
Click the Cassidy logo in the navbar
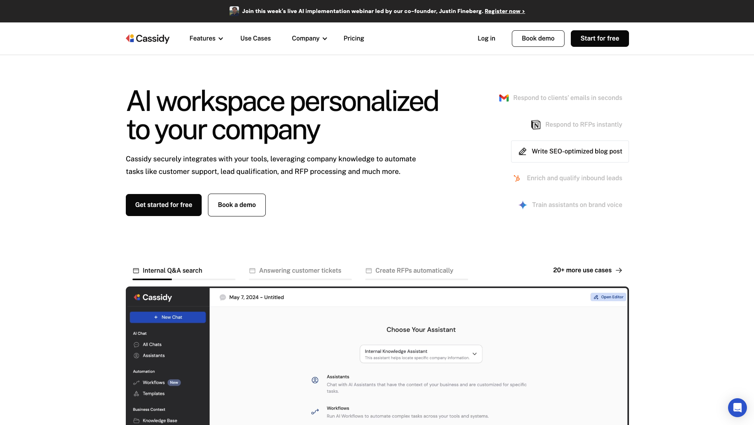[x=147, y=39]
